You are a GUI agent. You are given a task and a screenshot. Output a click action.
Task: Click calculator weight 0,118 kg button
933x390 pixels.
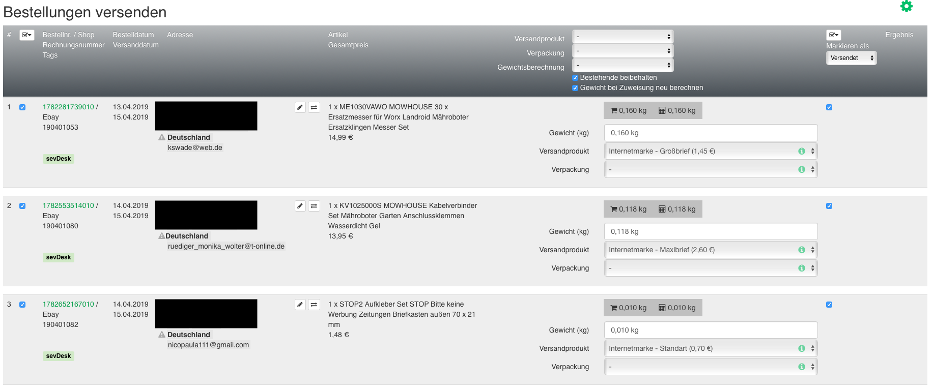(x=677, y=209)
